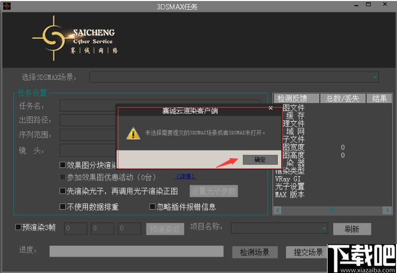The image size is (397, 273).
Task: Click the third pre-render frame number field
Action: tap(130, 228)
